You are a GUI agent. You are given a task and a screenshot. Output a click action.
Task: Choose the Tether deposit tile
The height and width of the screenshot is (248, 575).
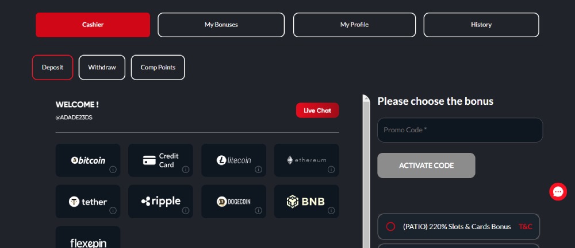point(87,202)
